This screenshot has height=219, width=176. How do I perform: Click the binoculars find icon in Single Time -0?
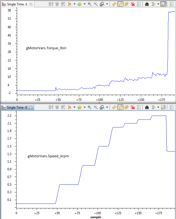(147, 107)
